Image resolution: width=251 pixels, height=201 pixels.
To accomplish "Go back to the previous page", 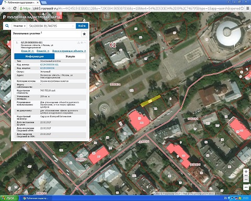I will pyautogui.click(x=3, y=8).
